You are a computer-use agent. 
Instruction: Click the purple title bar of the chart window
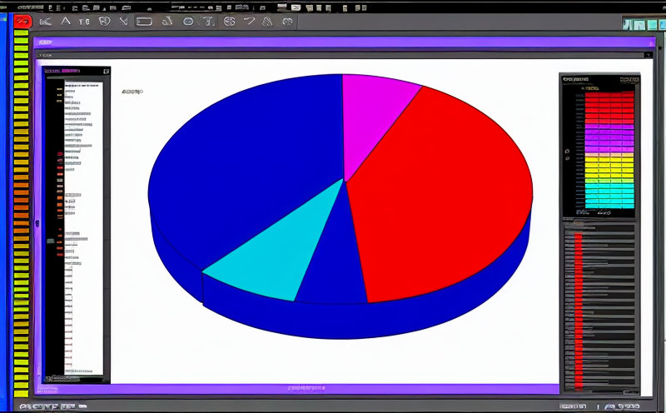click(333, 42)
